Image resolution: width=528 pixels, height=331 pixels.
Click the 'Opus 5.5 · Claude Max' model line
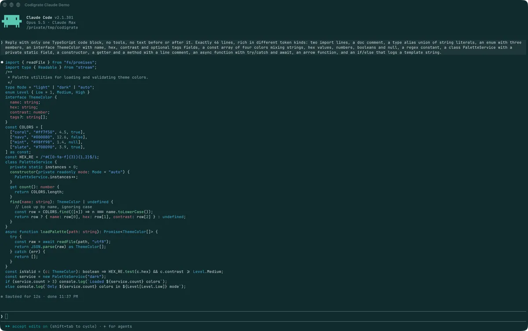[x=51, y=22]
